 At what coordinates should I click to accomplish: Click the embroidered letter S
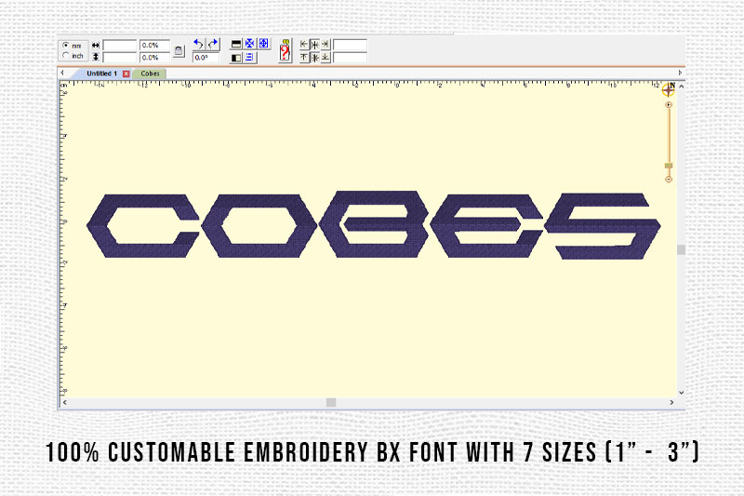click(602, 226)
